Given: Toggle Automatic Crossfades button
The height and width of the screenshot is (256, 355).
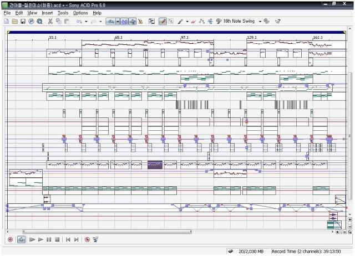Looking at the screenshot, I should (x=124, y=21).
